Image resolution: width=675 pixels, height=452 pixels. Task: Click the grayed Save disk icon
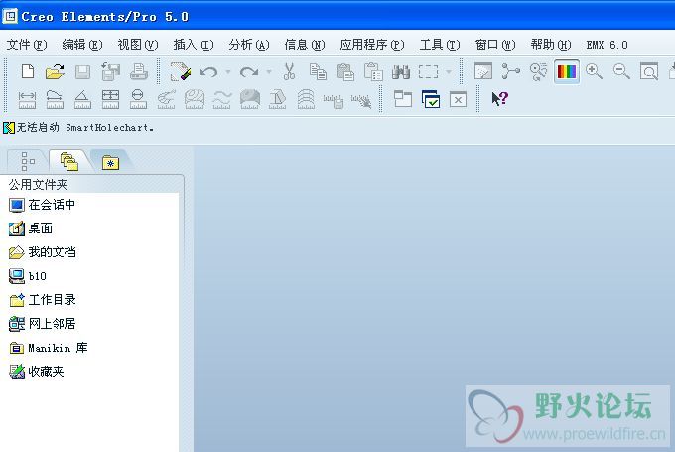(82, 72)
